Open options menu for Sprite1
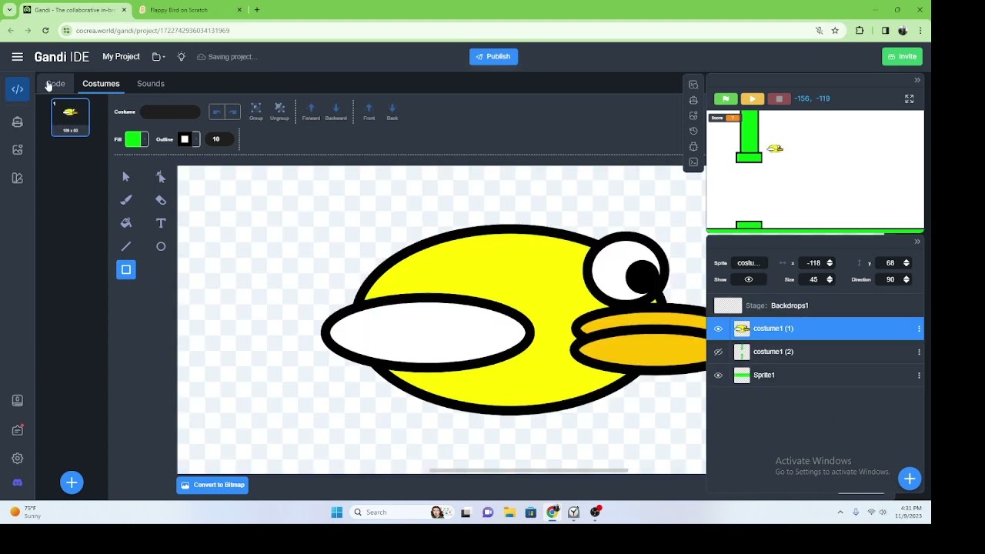 pos(919,375)
